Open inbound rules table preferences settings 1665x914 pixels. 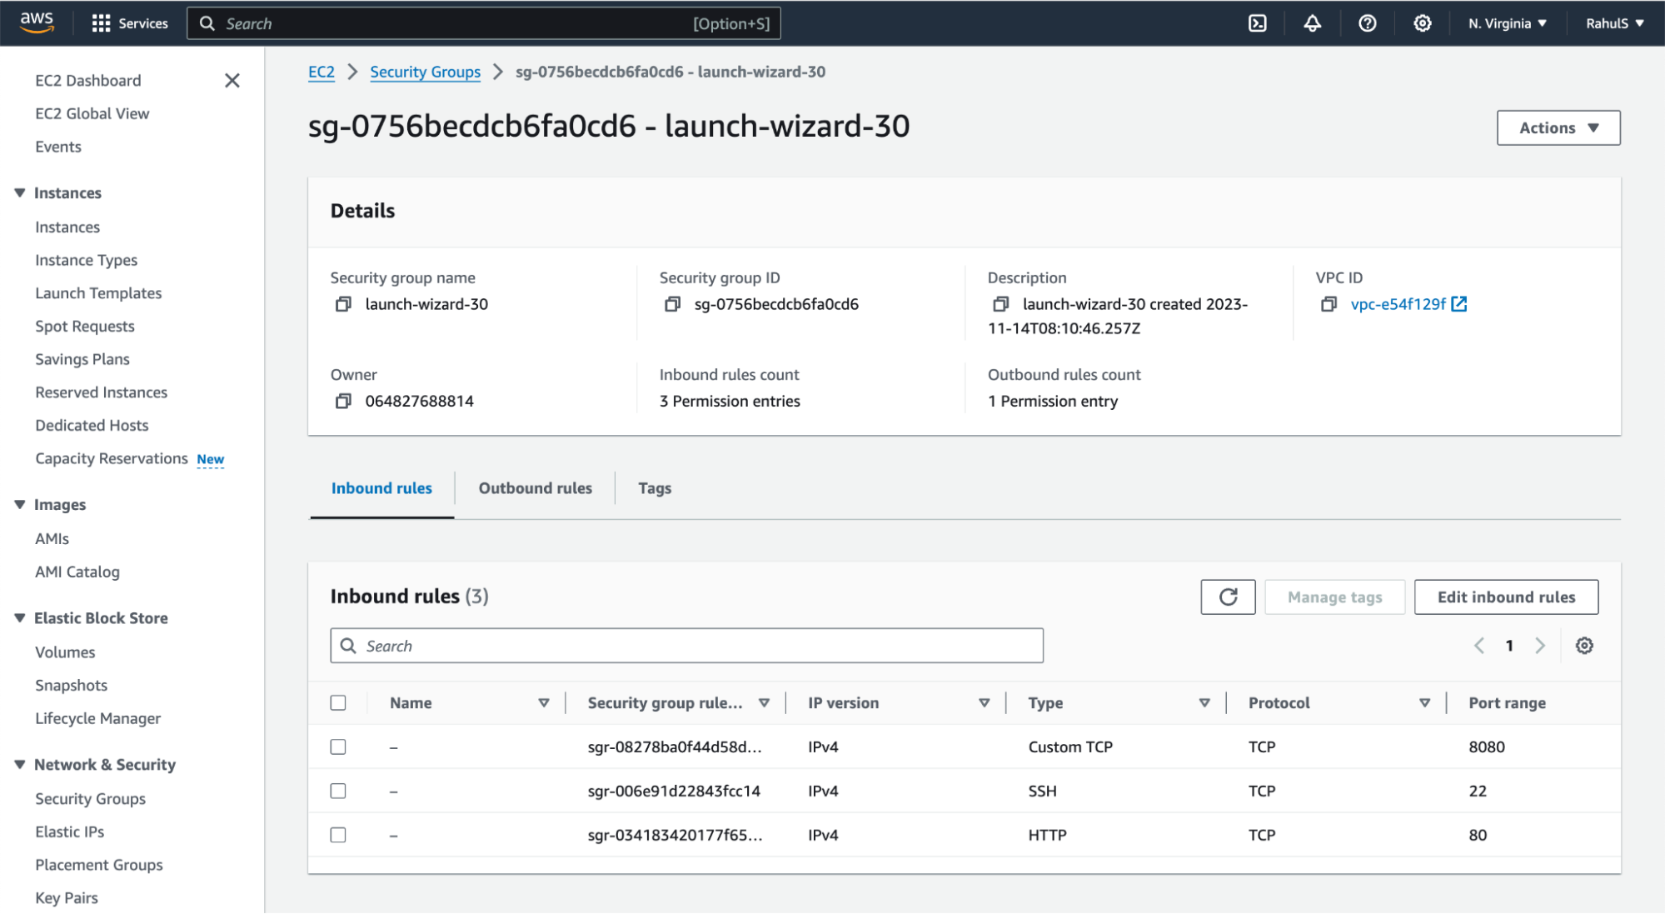pyautogui.click(x=1584, y=645)
